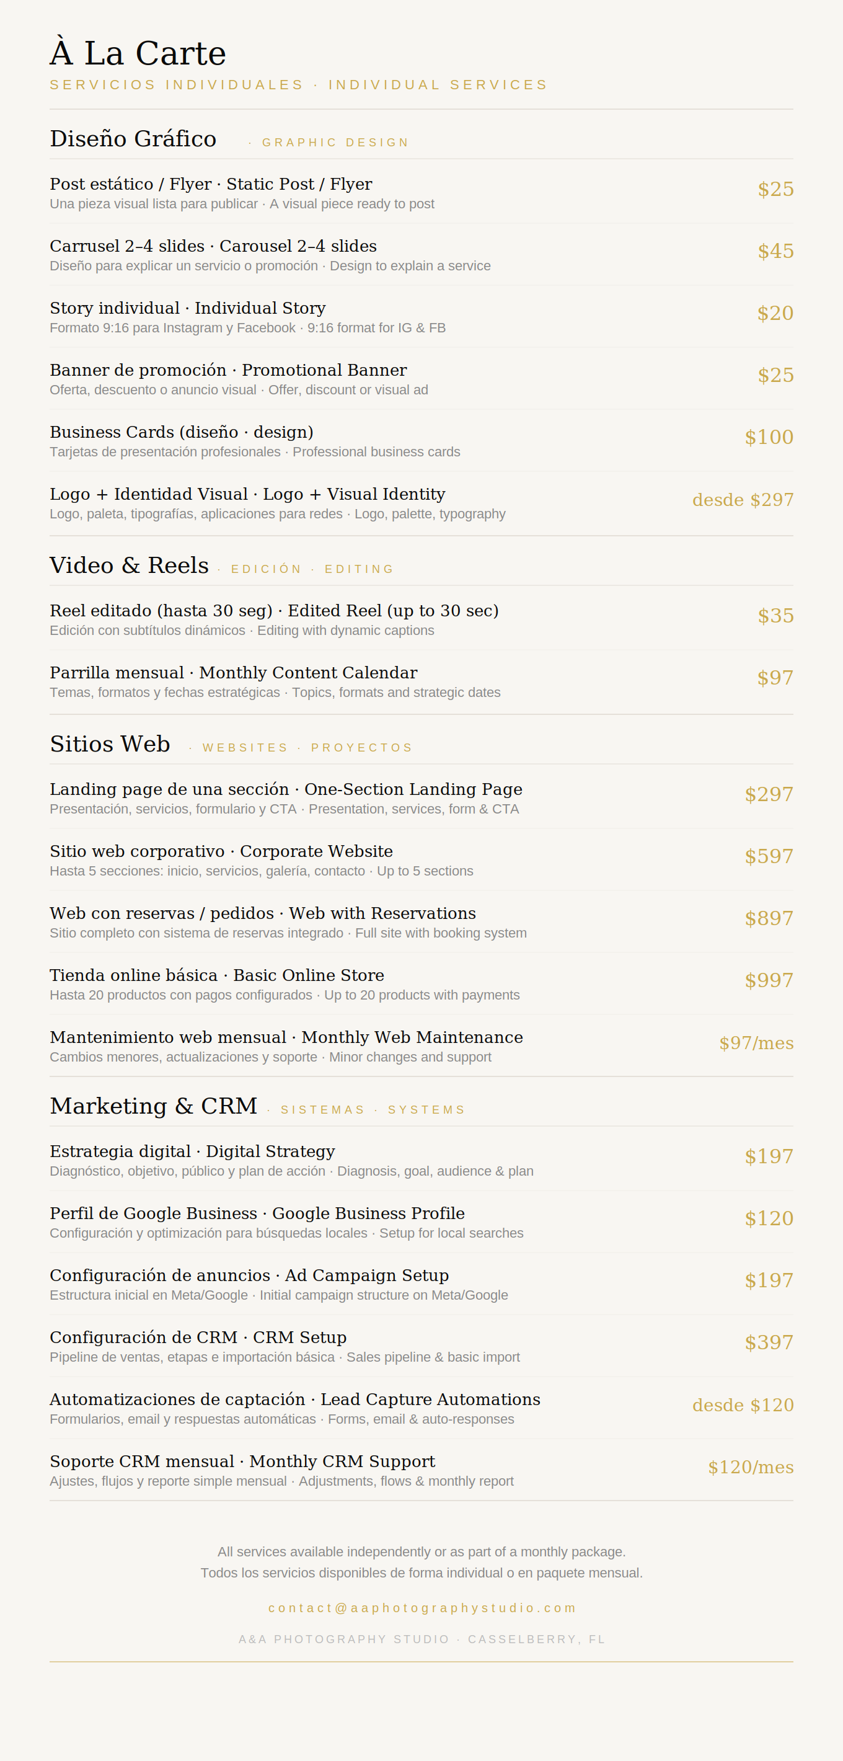Click the Sitio web corporativo title
Screen dimensions: 843x1761
[x=221, y=851]
